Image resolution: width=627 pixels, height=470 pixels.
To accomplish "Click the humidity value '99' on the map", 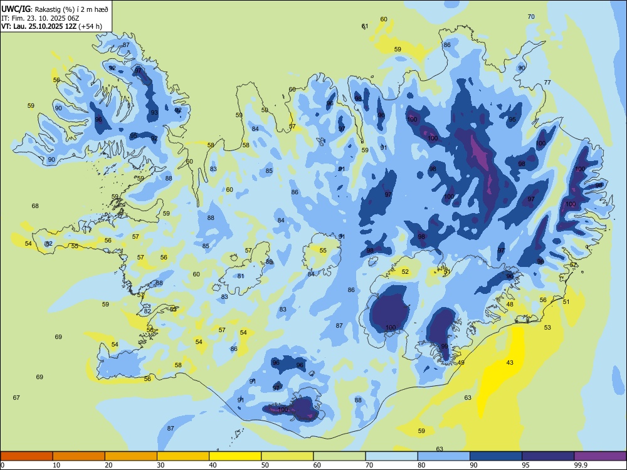I will [445, 347].
